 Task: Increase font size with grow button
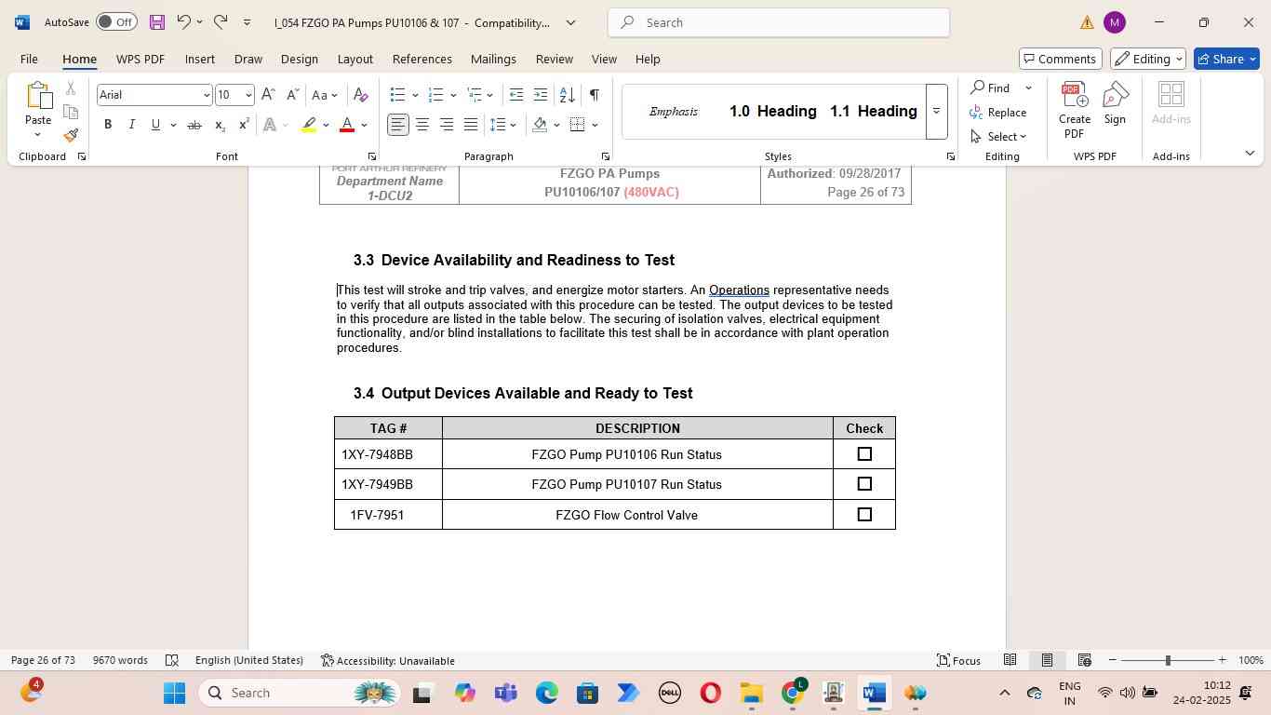[x=268, y=95]
